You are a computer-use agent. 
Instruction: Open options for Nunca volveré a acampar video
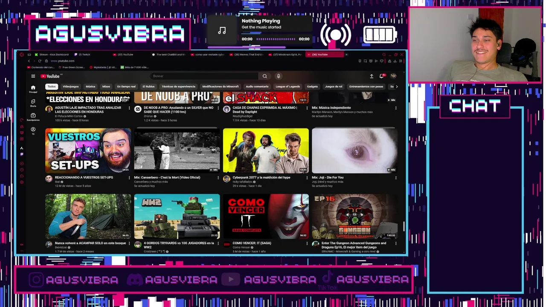(129, 243)
